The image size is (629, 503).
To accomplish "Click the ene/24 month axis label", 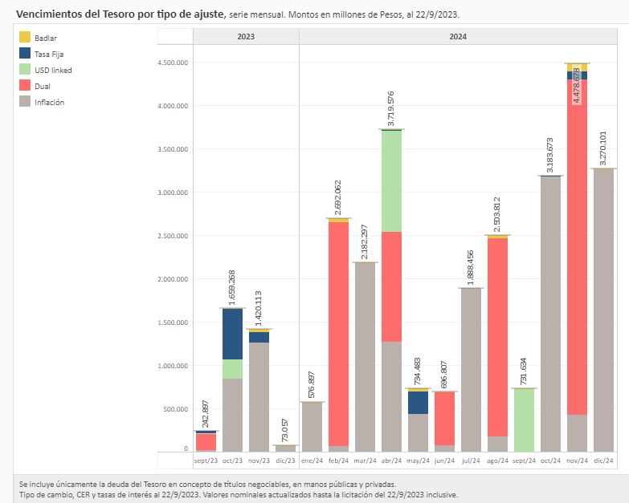I will coord(312,460).
